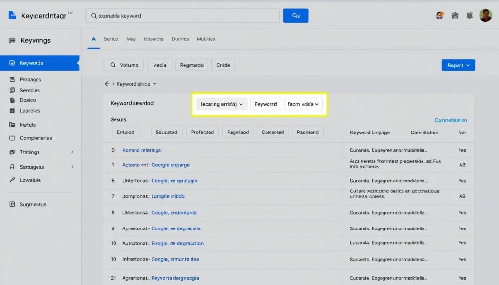Select the Entuiod filter chip
Image resolution: width=499 pixels, height=285 pixels.
(125, 132)
